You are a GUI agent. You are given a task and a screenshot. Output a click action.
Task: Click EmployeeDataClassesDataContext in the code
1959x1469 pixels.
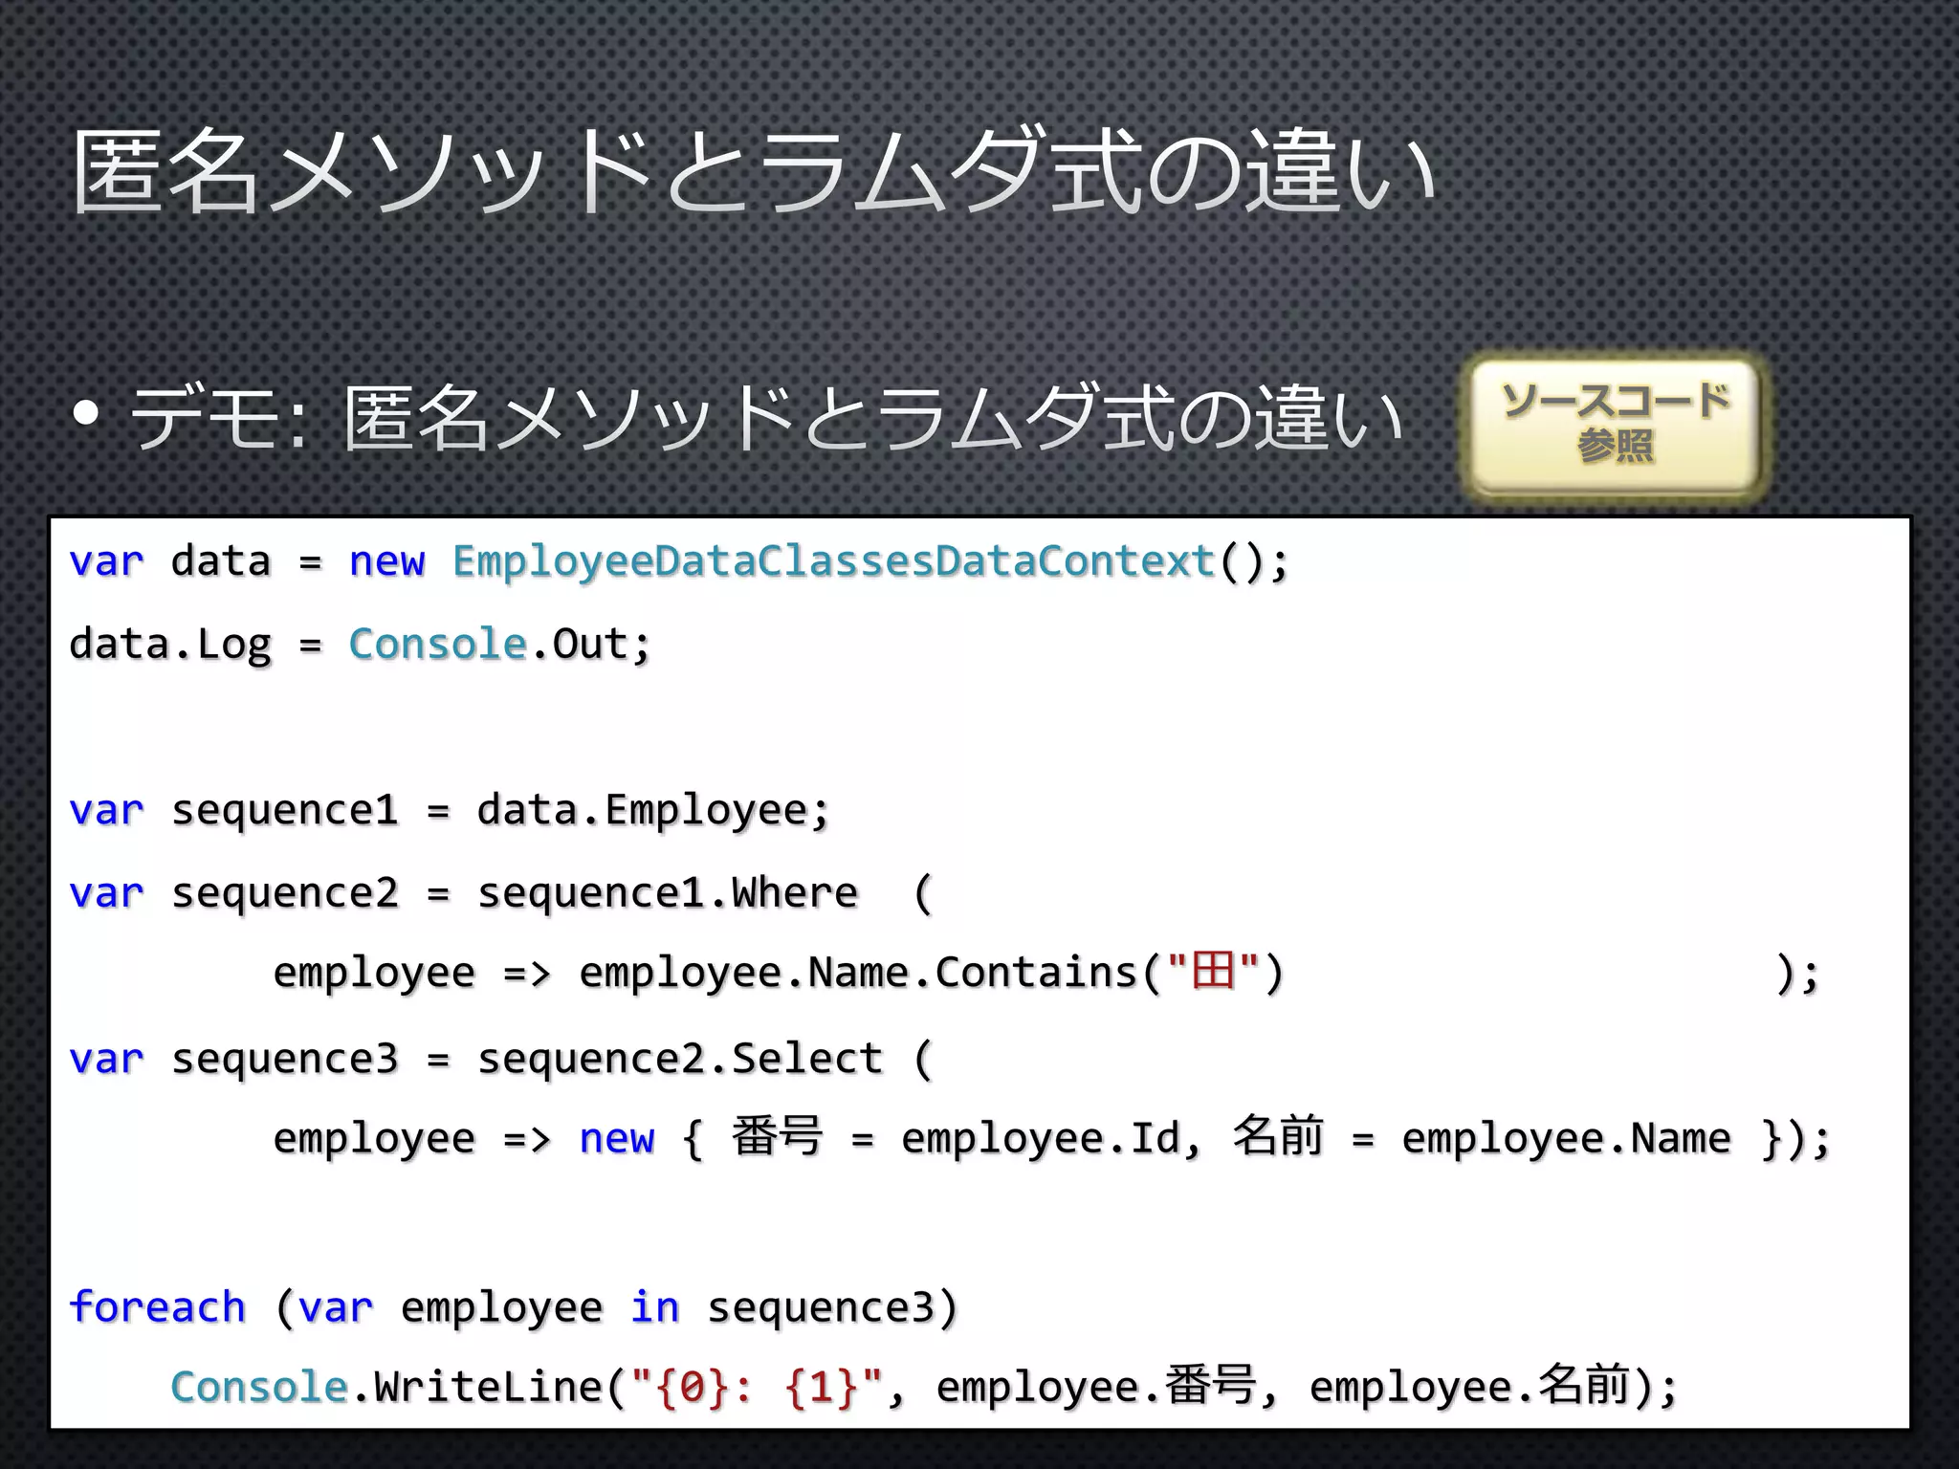click(x=833, y=560)
